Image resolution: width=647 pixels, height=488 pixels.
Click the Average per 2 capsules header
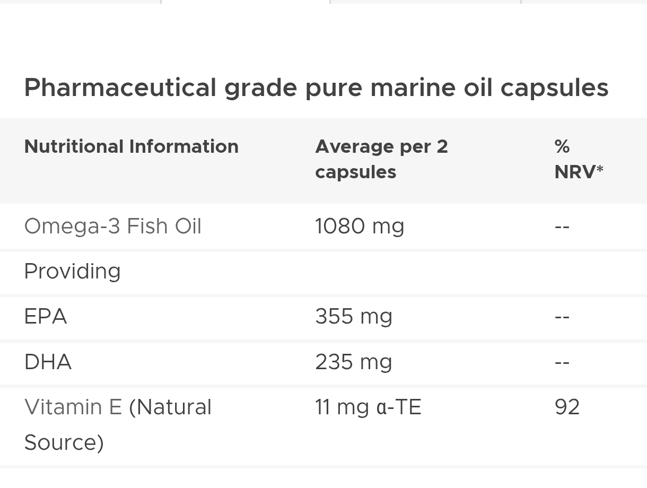pyautogui.click(x=381, y=159)
